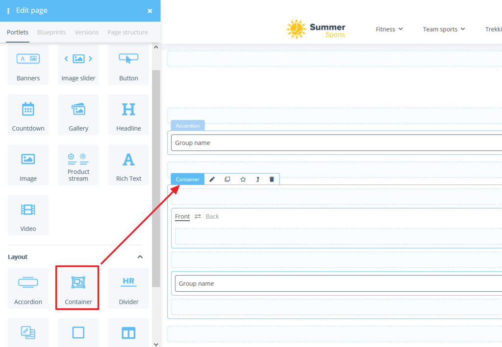The image size is (502, 347).
Task: Click the pencil edit icon on Container toolbar
Action: 212,179
